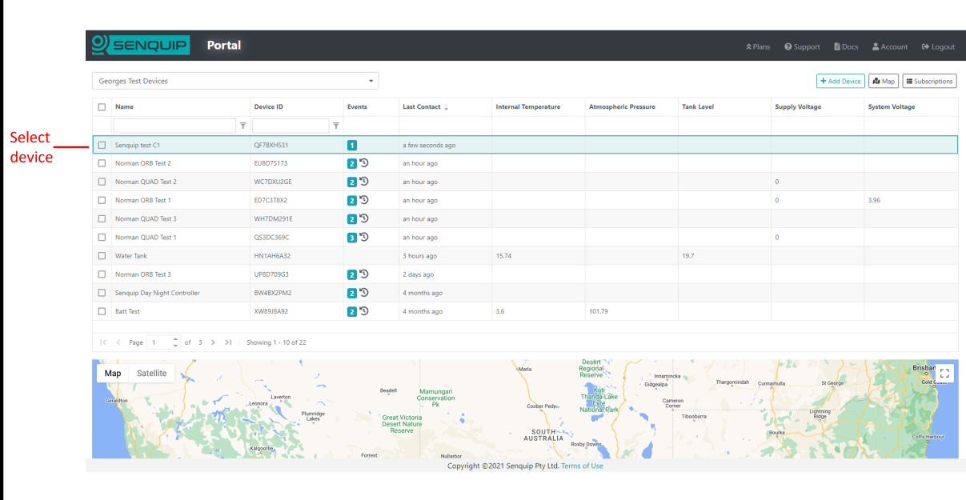Open events badge for Norman QUAD Test 1
Image resolution: width=966 pixels, height=500 pixels.
pyautogui.click(x=351, y=238)
